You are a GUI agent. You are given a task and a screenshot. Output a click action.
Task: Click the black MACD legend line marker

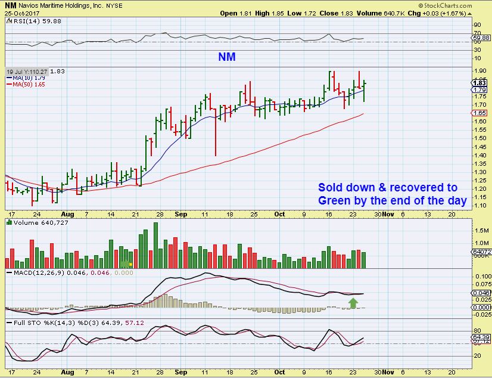(x=10, y=273)
